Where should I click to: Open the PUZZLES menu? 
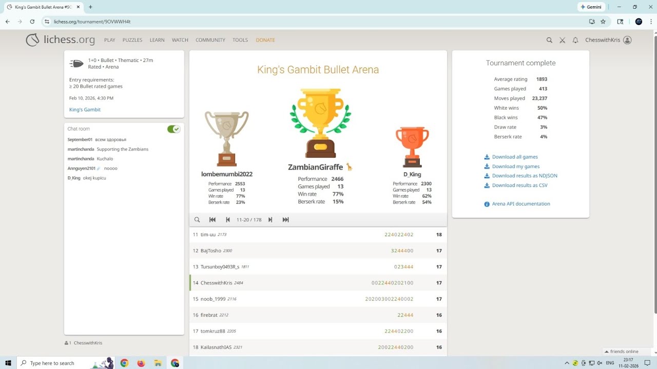click(132, 40)
